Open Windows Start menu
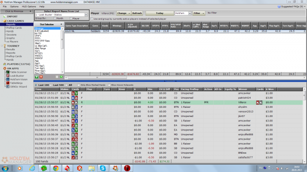The image size is (307, 172). 5,168
